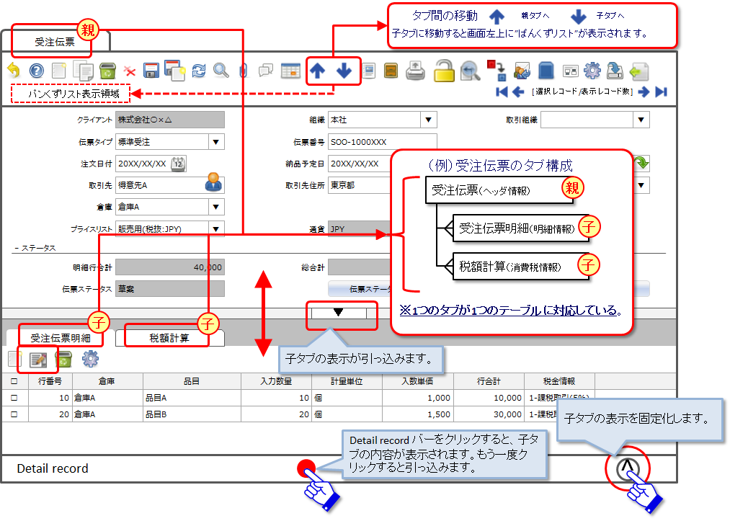
Task: Switch to the 税額計算 child tab
Action: pos(169,338)
